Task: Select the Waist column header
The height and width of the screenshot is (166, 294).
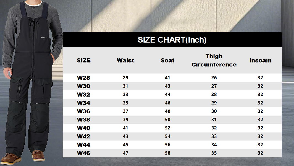Action: point(125,60)
